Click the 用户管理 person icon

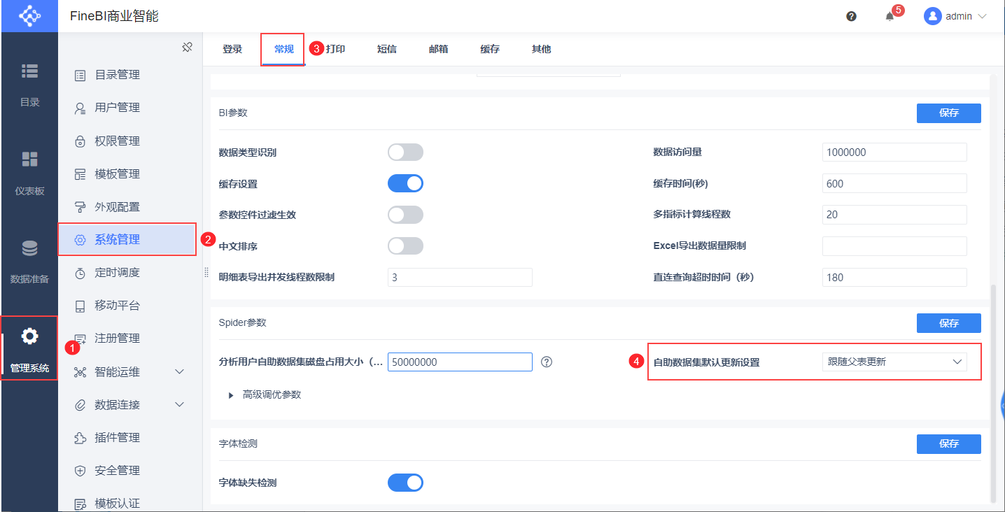80,108
